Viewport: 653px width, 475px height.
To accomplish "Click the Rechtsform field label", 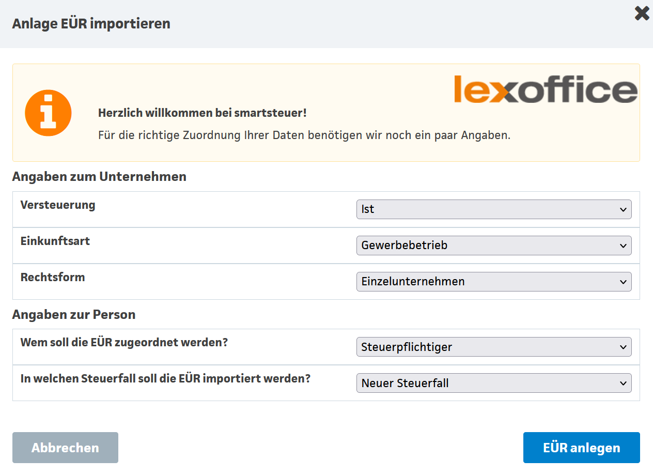I will click(x=53, y=277).
